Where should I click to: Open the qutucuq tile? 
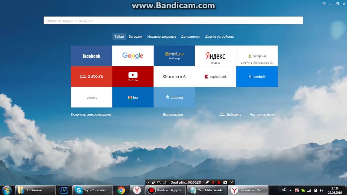point(174,97)
